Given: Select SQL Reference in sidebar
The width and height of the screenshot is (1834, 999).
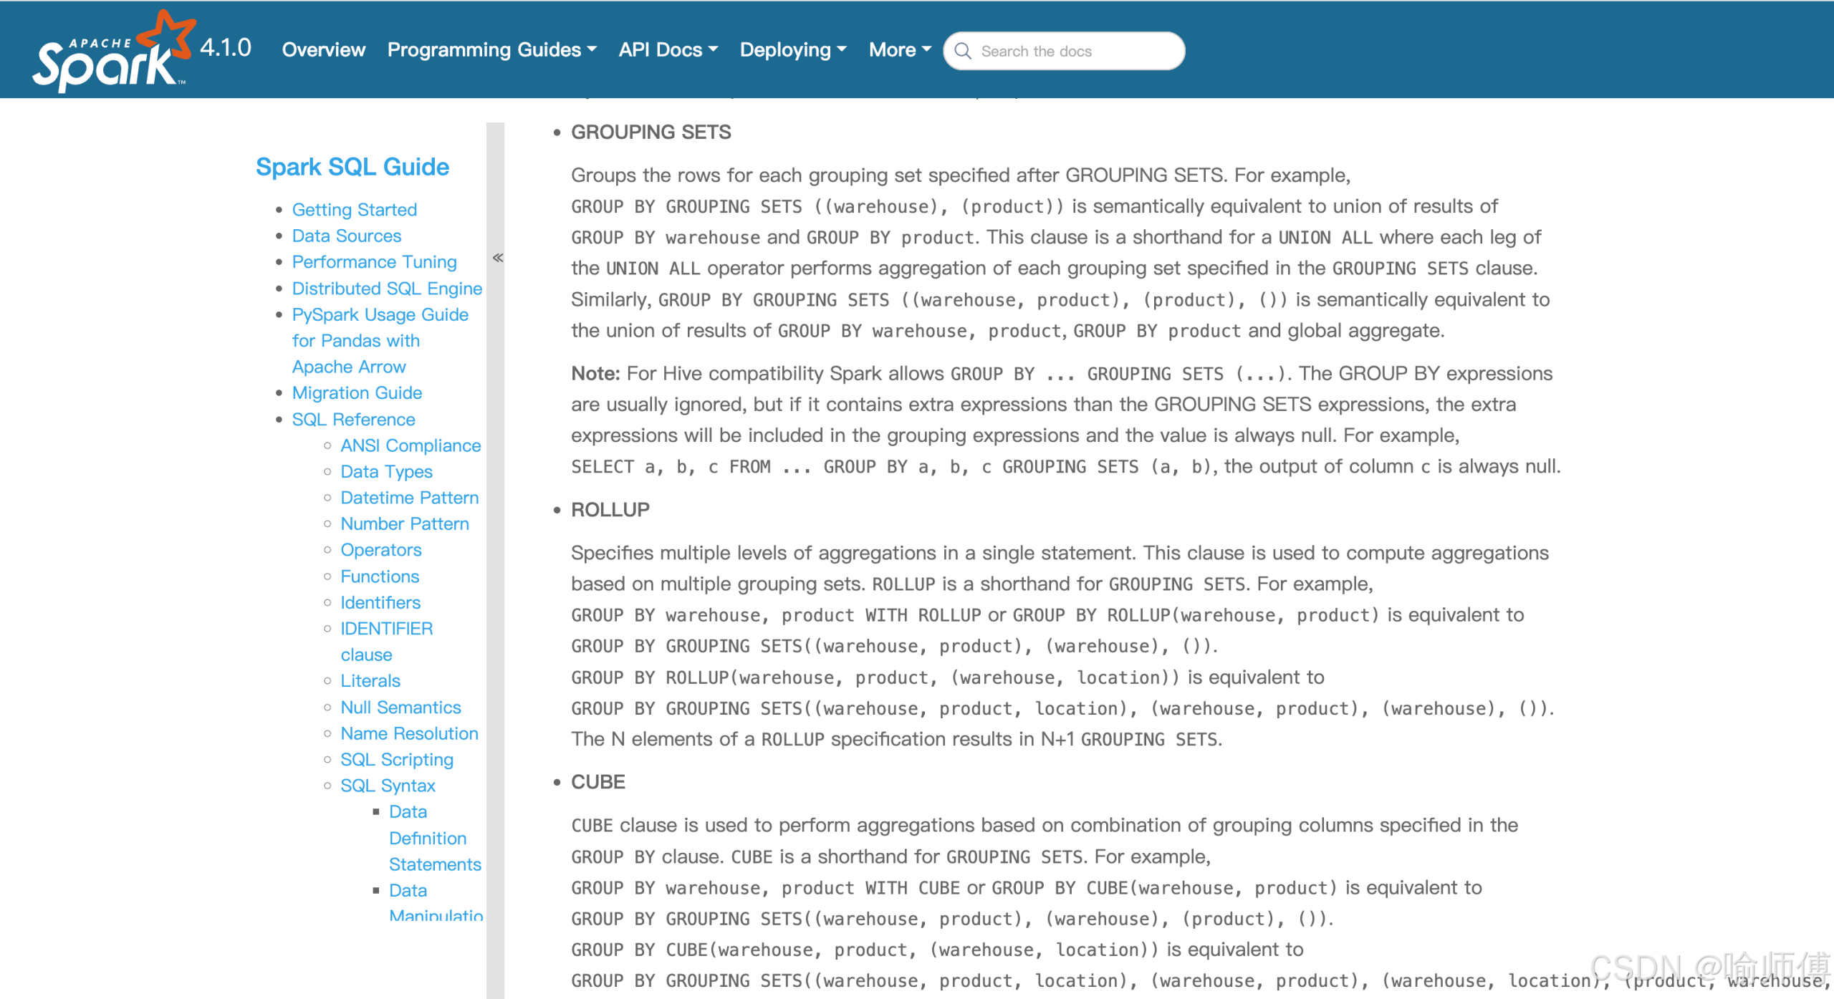Looking at the screenshot, I should coord(353,420).
